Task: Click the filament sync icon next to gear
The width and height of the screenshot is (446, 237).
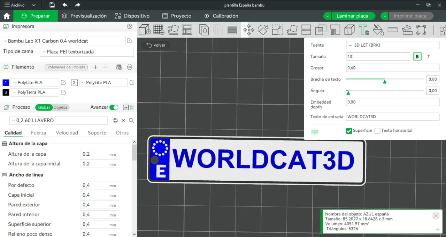Action: click(x=119, y=67)
